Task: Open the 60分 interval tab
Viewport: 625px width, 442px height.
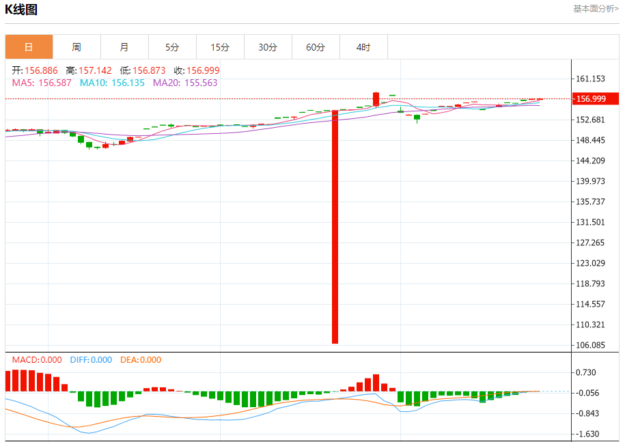Action: [x=316, y=47]
